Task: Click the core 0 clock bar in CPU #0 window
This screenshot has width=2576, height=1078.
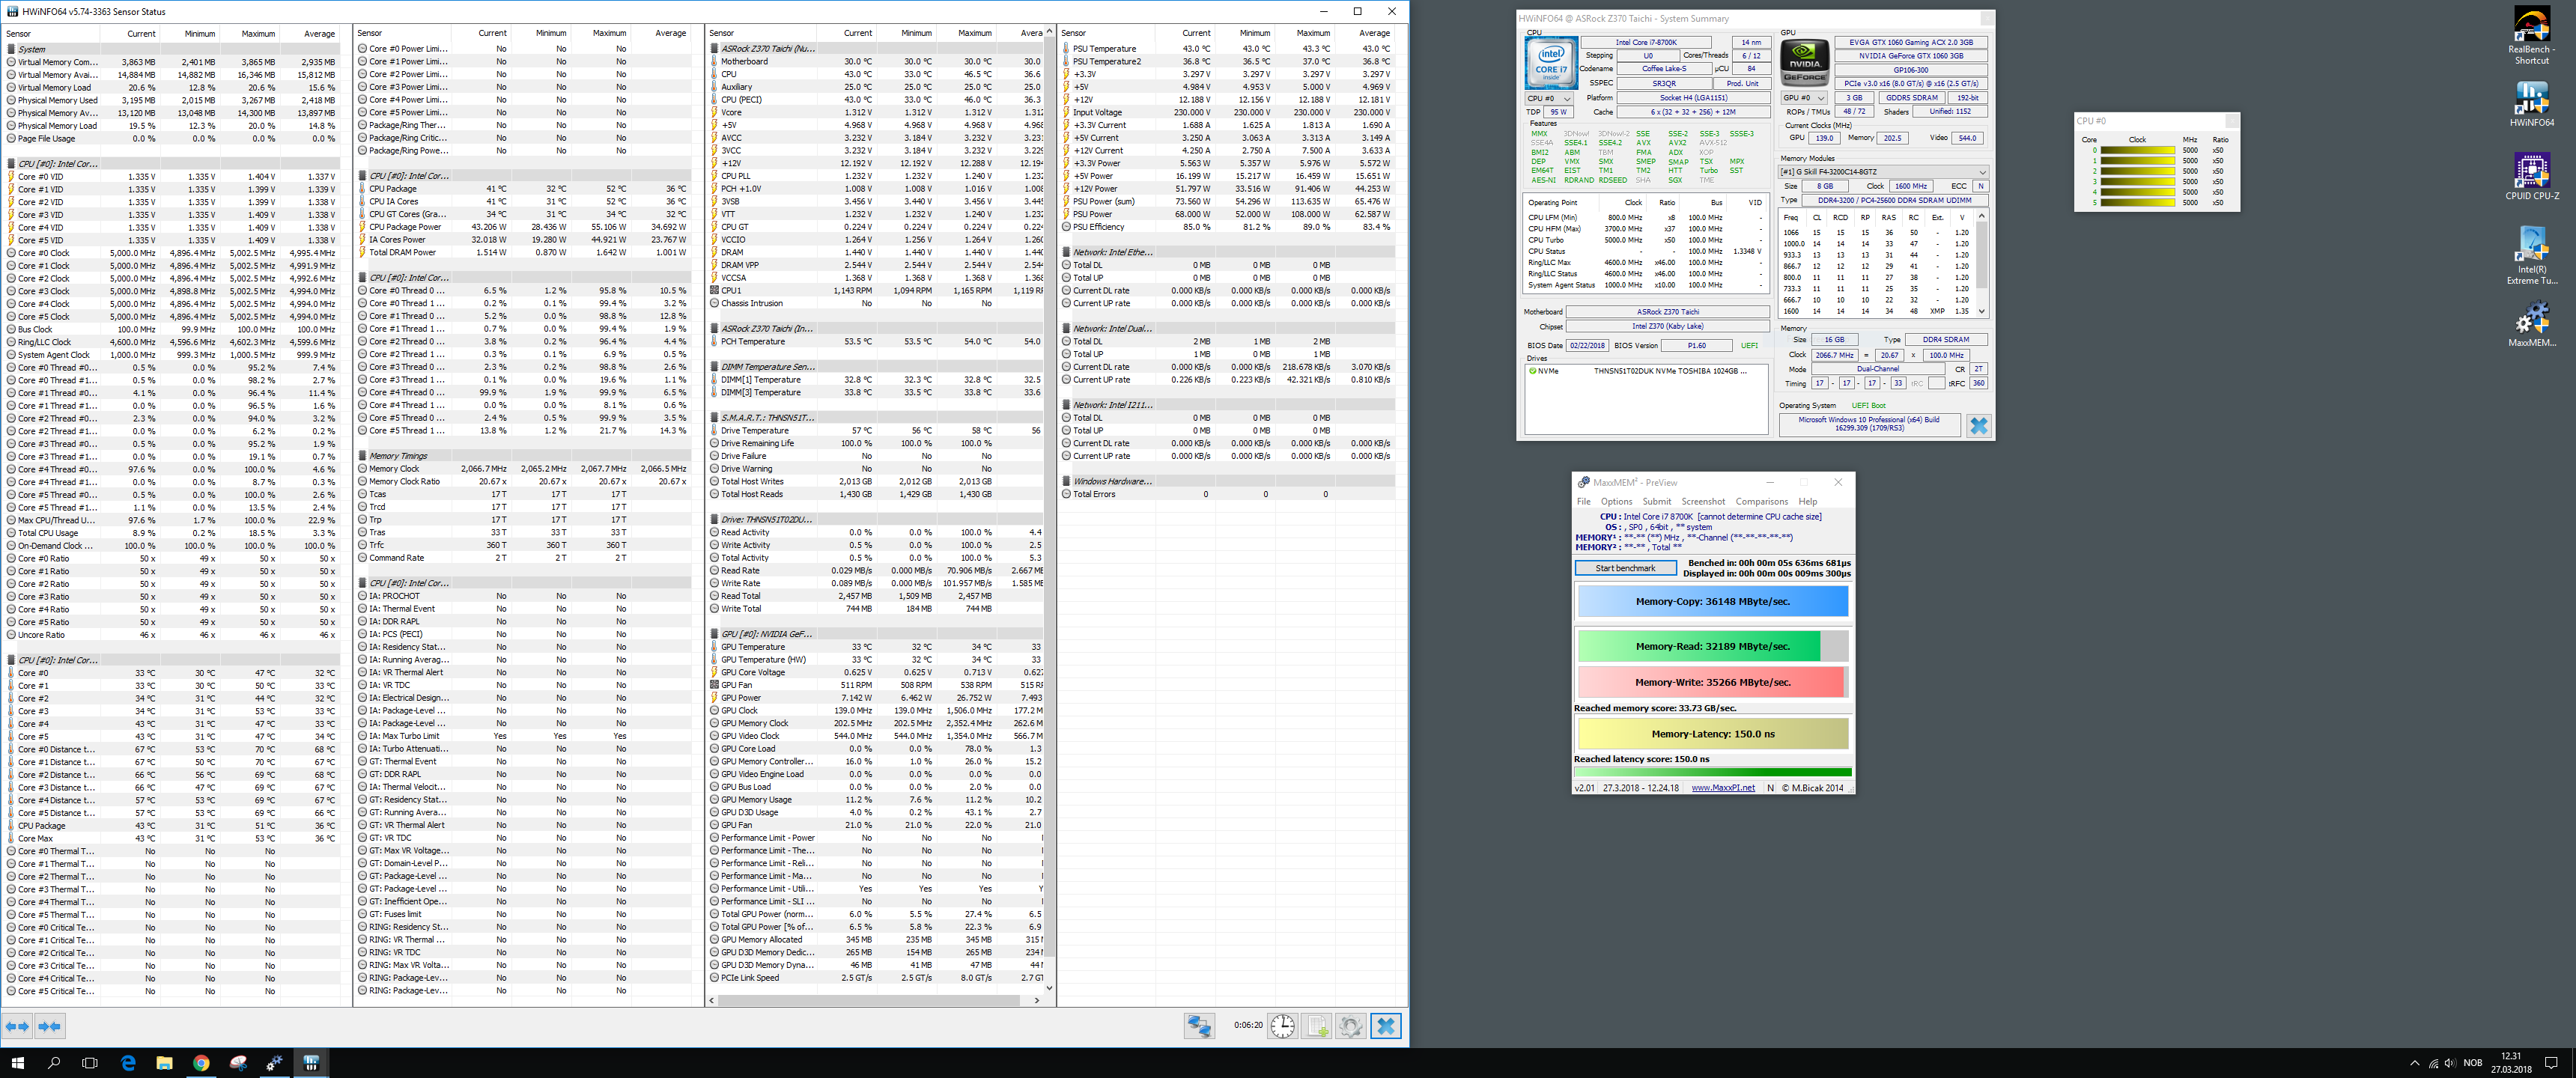Action: [x=2137, y=150]
